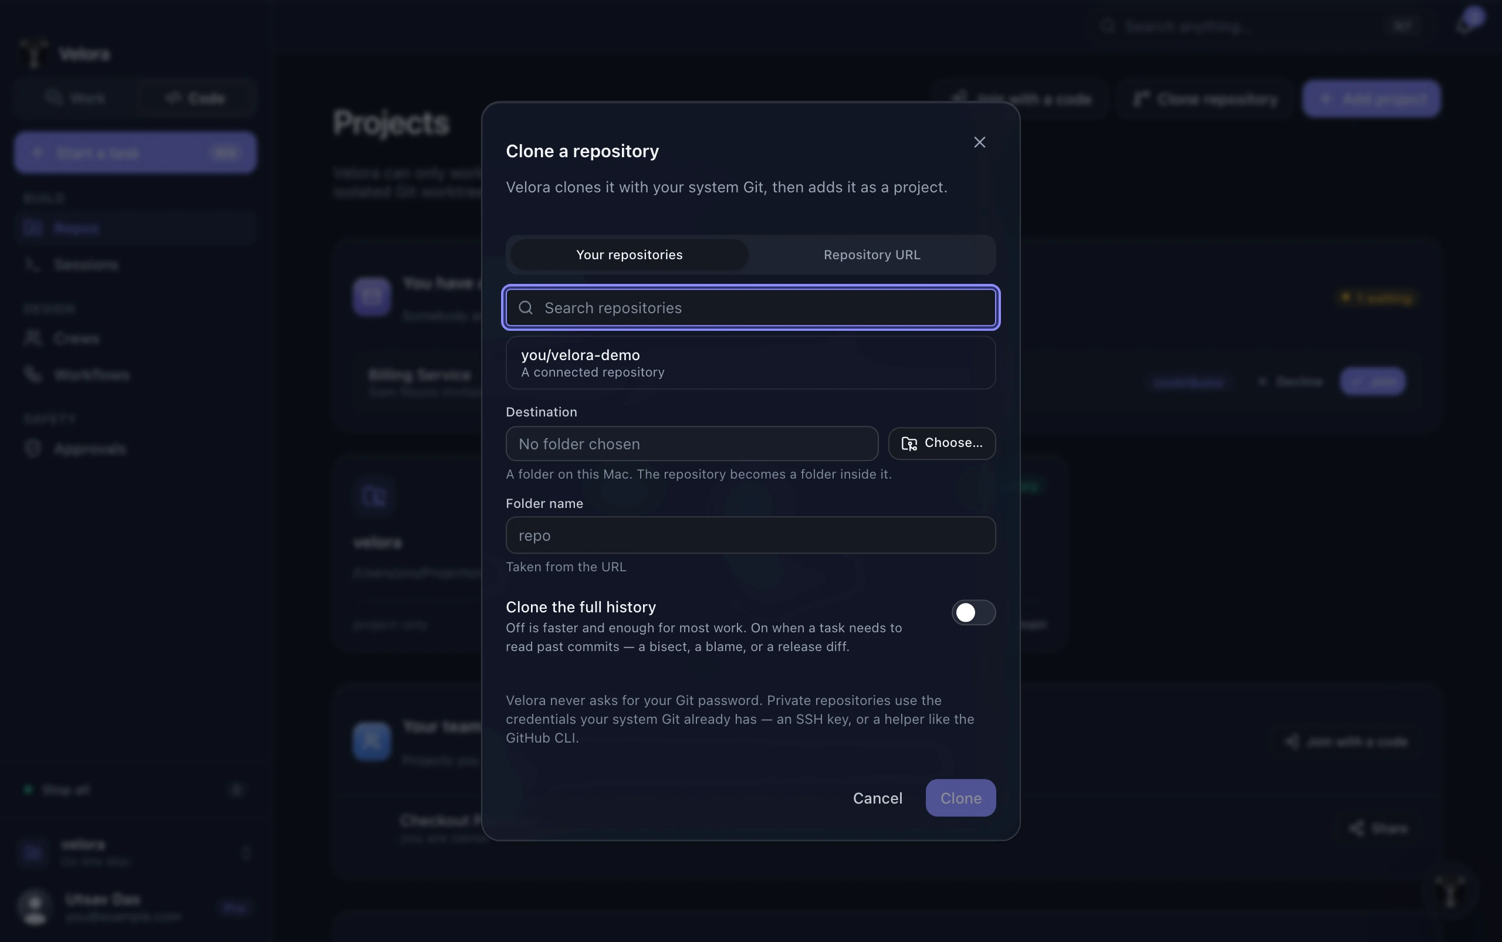Screen dimensions: 1502x942
Task: Click the Approvals shield icon
Action: [x=32, y=449]
